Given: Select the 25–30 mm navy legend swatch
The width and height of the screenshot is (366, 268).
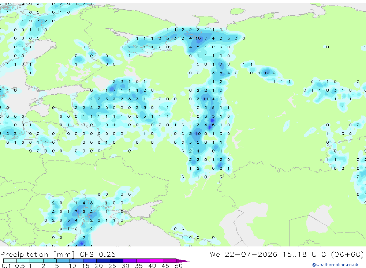Looking at the screenshot, I should pyautogui.click(x=116, y=261).
